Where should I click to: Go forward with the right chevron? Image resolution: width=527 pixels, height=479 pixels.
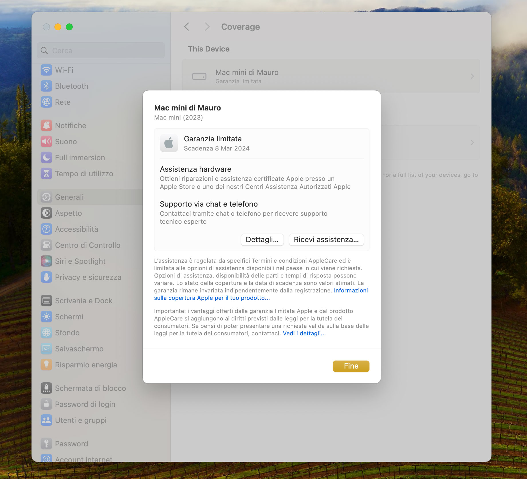pyautogui.click(x=207, y=27)
